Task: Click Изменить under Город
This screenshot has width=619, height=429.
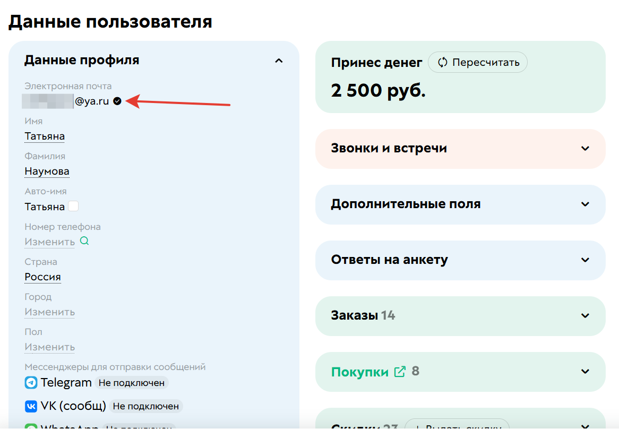Action: (49, 312)
